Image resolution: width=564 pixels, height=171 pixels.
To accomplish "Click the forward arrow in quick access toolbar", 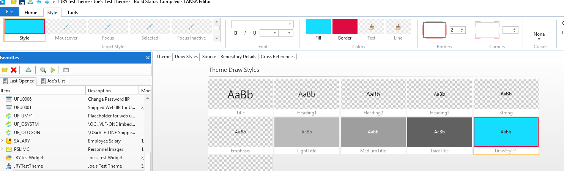I will click(47, 2).
